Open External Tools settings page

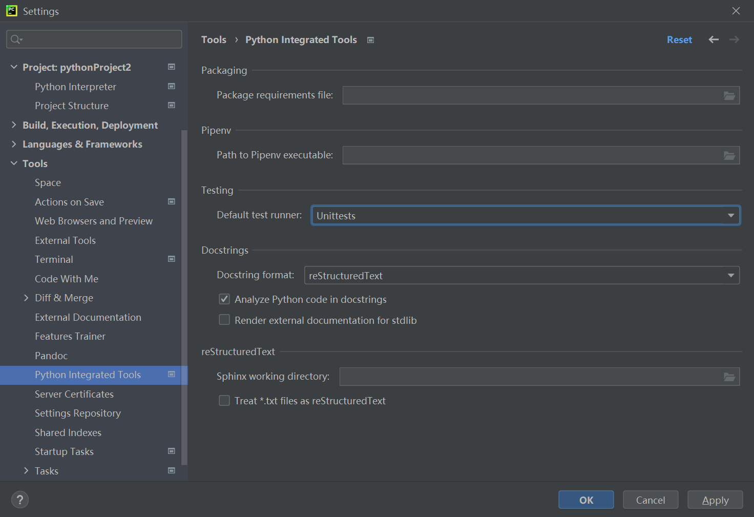point(65,240)
